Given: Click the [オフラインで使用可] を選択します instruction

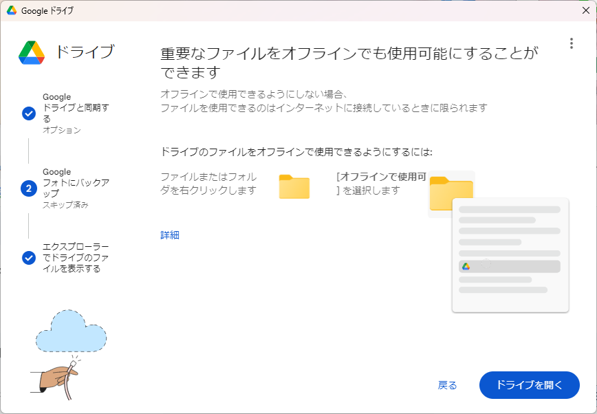Looking at the screenshot, I should 381,184.
